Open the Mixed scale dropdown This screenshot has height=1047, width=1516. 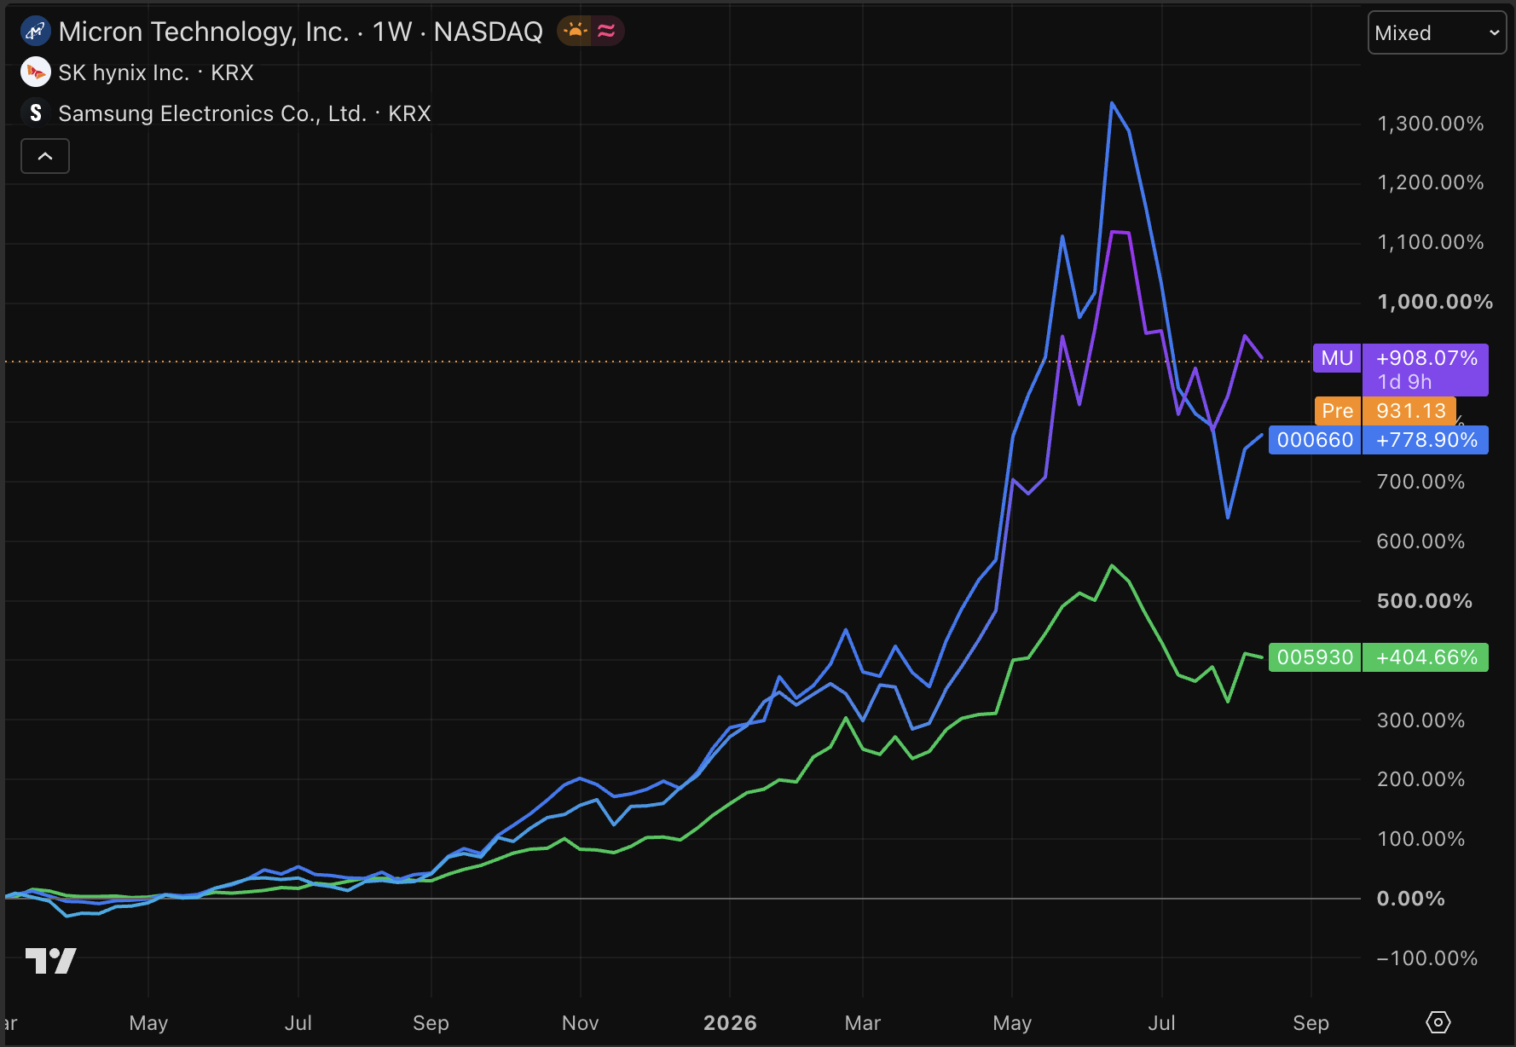[x=1437, y=33]
